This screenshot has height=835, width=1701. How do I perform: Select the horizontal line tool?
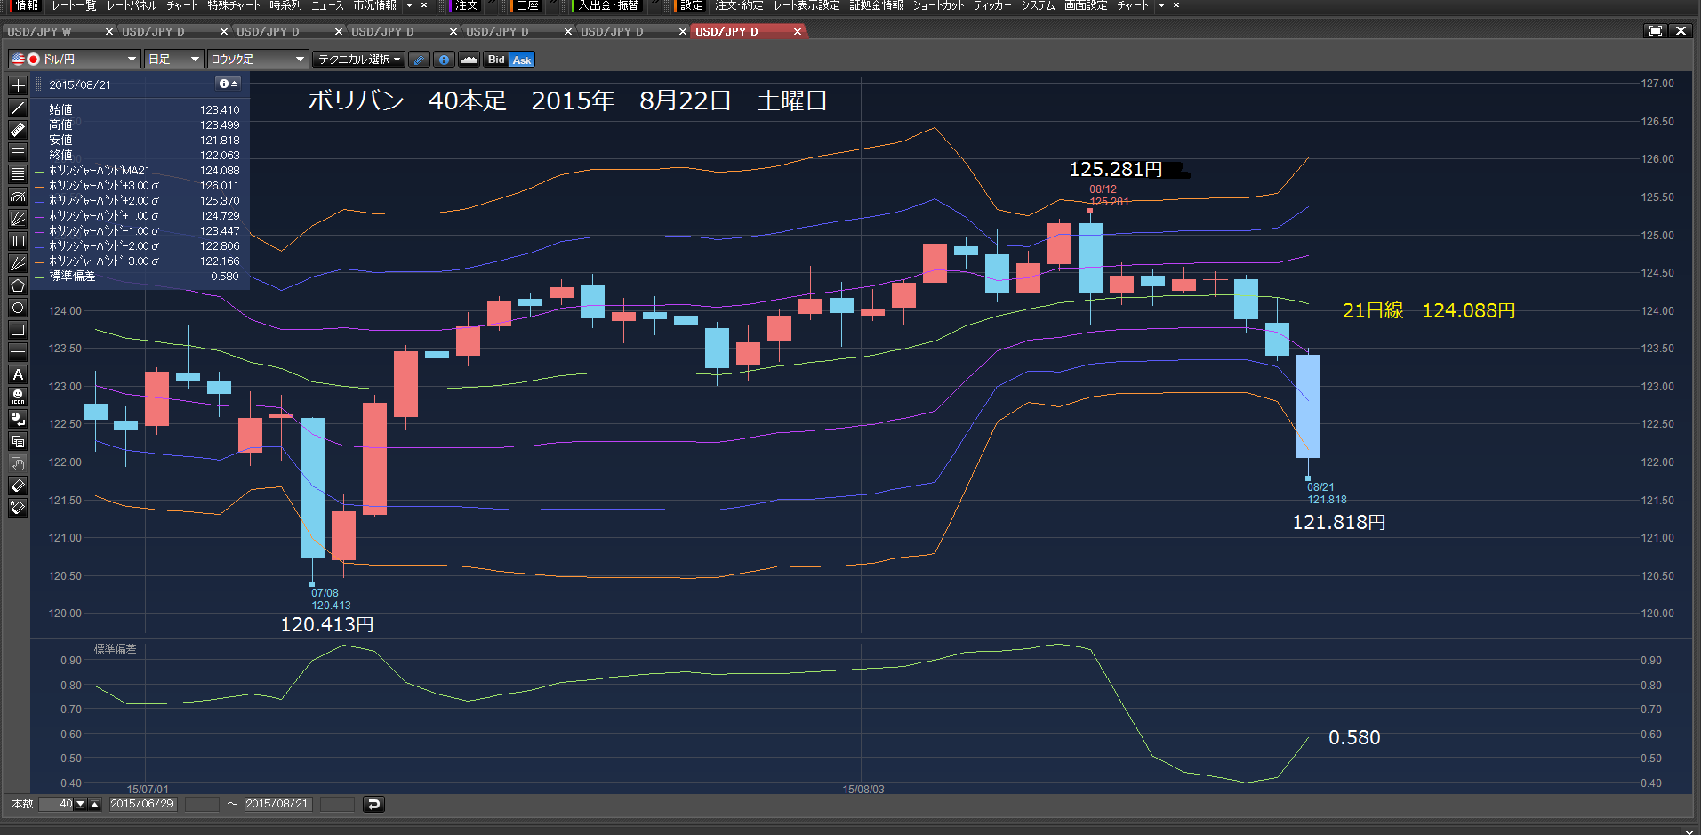point(17,352)
